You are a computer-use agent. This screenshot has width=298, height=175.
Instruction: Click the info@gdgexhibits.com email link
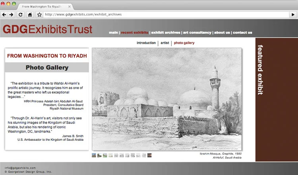tap(20, 168)
